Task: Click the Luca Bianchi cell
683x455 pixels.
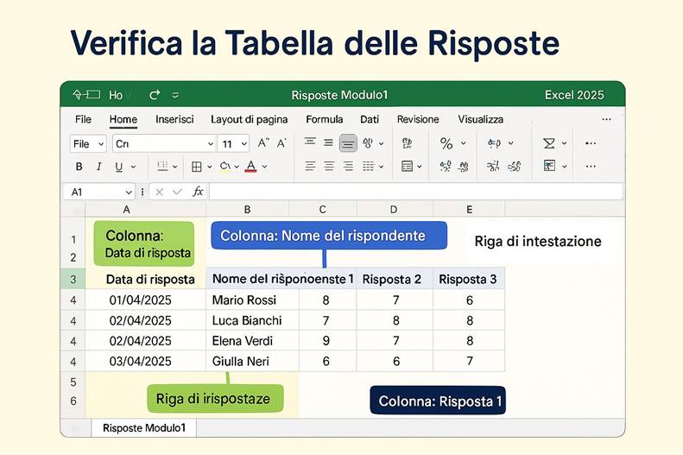Action: 252,320
